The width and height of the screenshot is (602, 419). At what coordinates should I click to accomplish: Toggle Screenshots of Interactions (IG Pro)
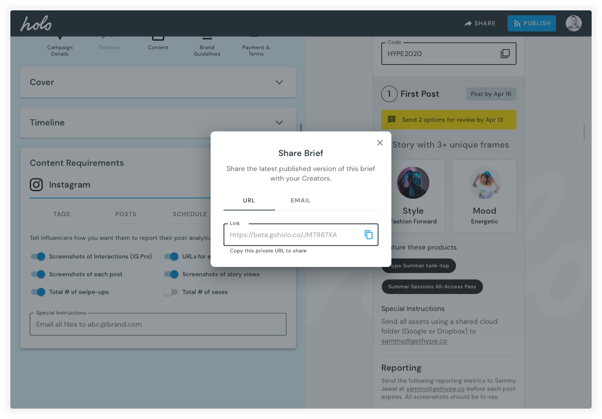point(38,257)
